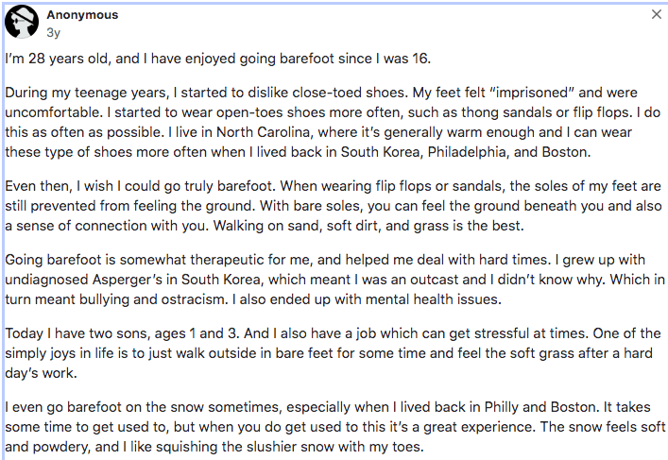Viewport: 668px width, 460px height.
Task: Click the Anonymous user avatar icon
Action: click(x=22, y=22)
